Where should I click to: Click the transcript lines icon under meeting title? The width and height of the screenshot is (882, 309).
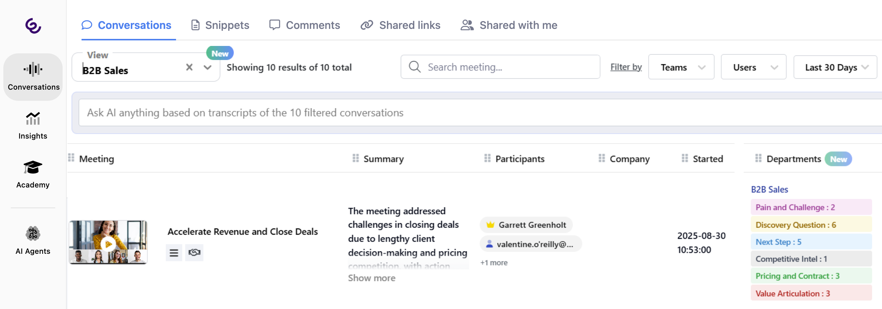(x=174, y=253)
